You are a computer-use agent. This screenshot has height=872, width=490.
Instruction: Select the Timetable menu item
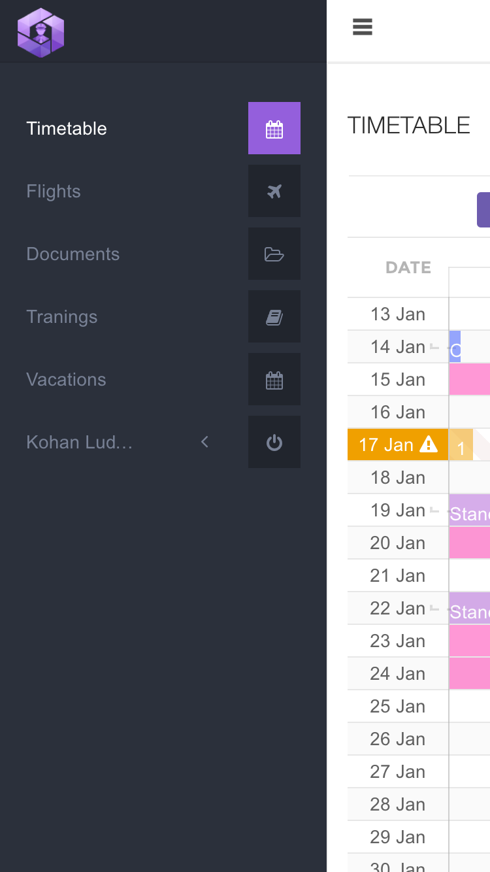(x=67, y=128)
